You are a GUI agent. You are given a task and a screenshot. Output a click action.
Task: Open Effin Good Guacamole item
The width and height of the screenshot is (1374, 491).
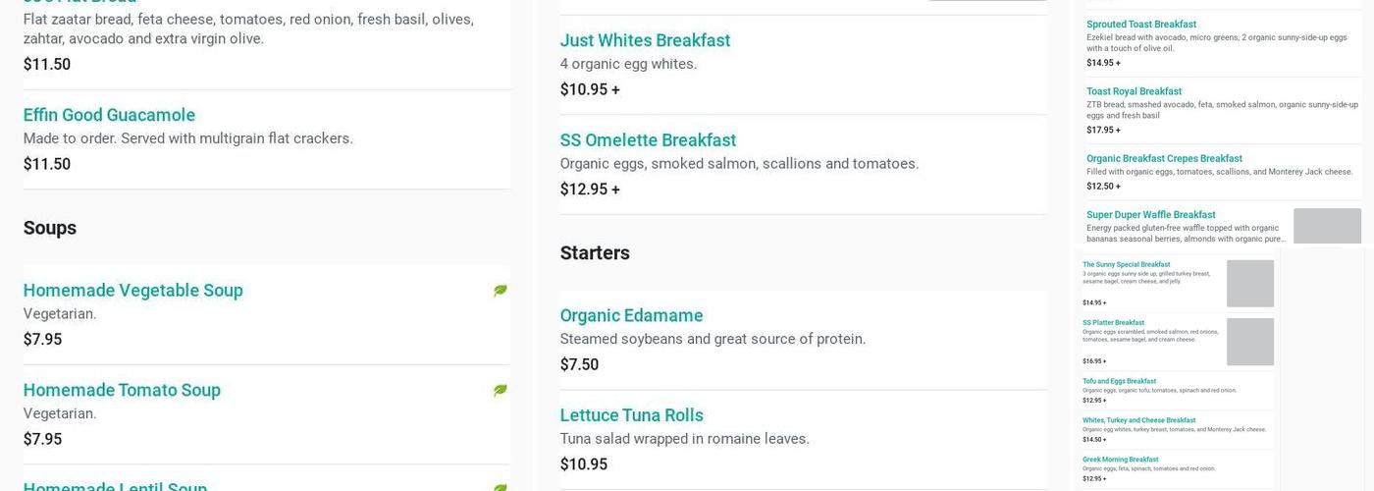point(109,115)
